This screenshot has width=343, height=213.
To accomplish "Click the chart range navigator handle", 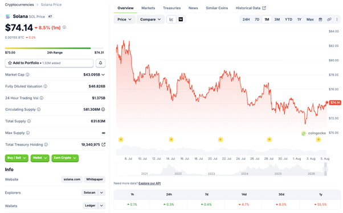I will (x=325, y=169).
